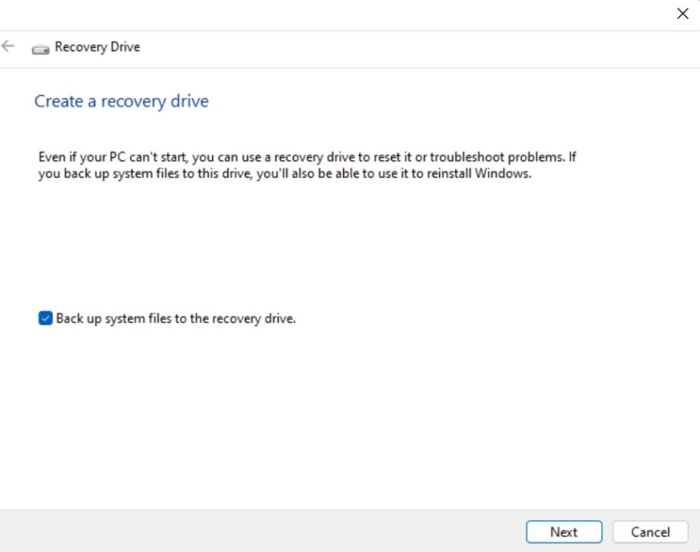The height and width of the screenshot is (552, 700).
Task: Click the checkbox label text
Action: click(x=176, y=318)
